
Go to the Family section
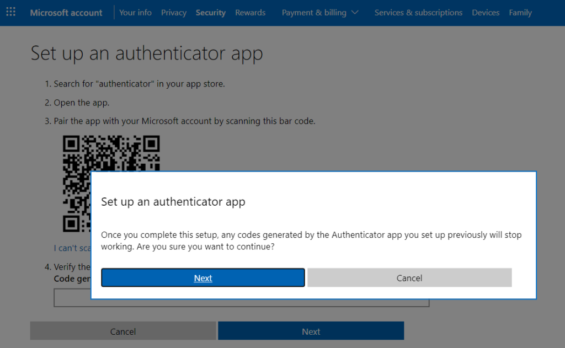pyautogui.click(x=520, y=12)
